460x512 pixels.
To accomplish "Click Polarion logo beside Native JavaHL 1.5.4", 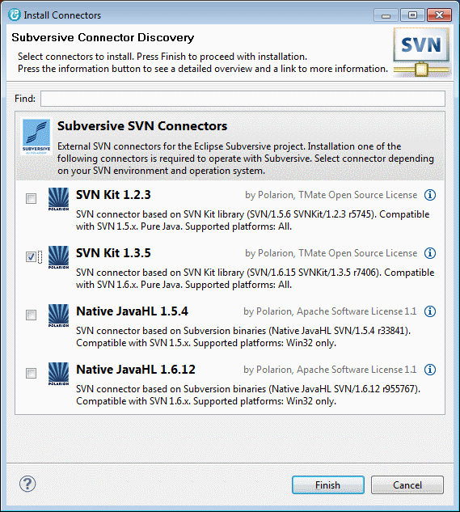I will click(58, 315).
